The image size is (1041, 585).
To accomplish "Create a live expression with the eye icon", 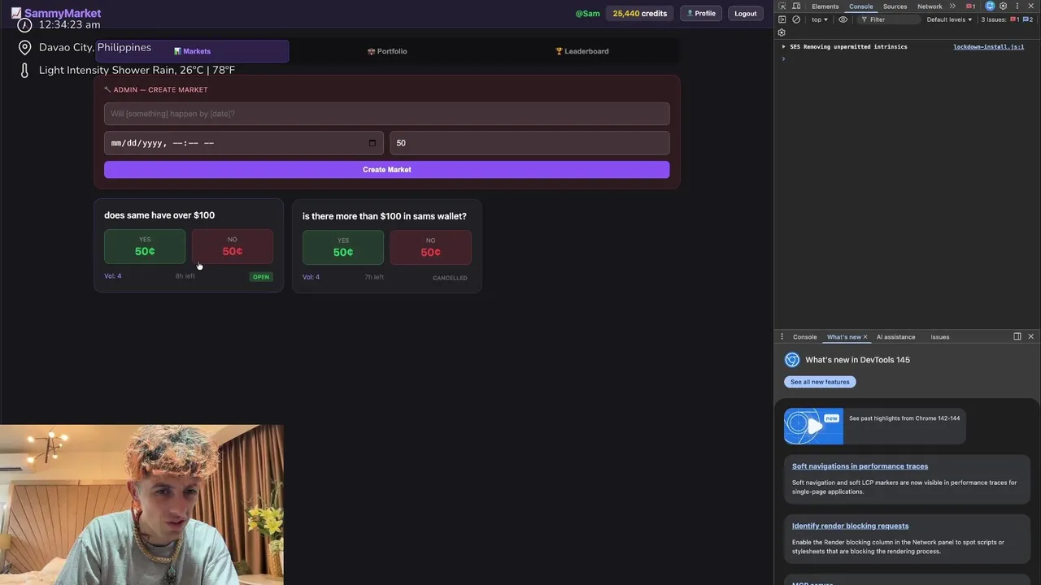I will 843,19.
